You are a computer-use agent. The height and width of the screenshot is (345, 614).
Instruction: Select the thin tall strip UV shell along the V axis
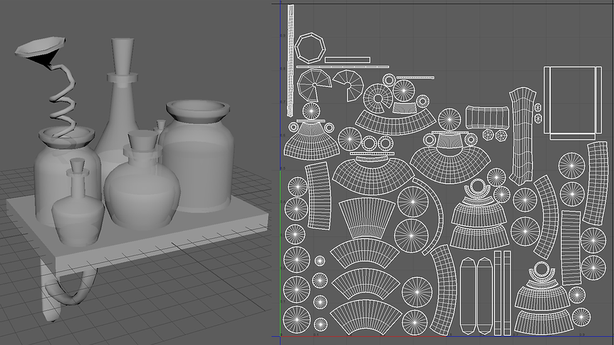point(291,61)
